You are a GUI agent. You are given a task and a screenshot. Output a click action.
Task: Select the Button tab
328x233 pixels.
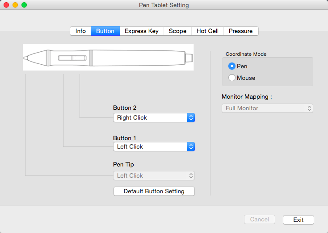[105, 31]
